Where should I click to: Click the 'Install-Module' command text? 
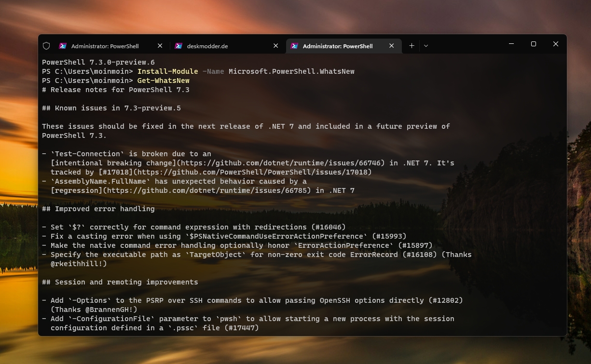[x=168, y=71]
